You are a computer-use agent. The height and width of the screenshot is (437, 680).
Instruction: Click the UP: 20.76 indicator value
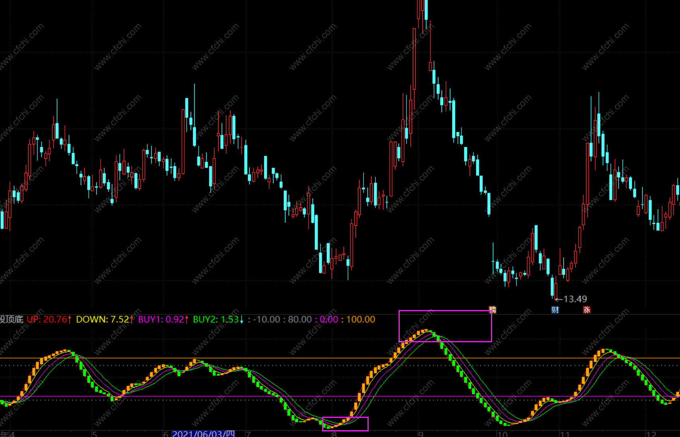pos(49,319)
